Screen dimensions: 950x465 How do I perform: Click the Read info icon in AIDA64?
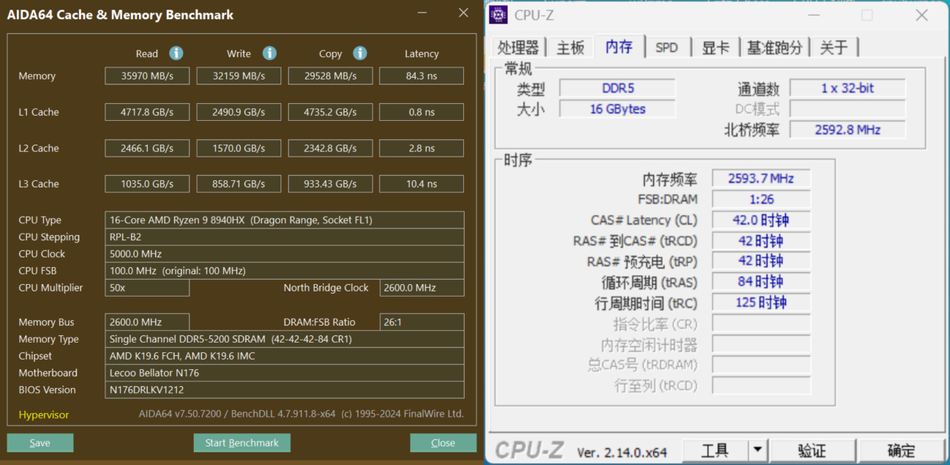176,53
